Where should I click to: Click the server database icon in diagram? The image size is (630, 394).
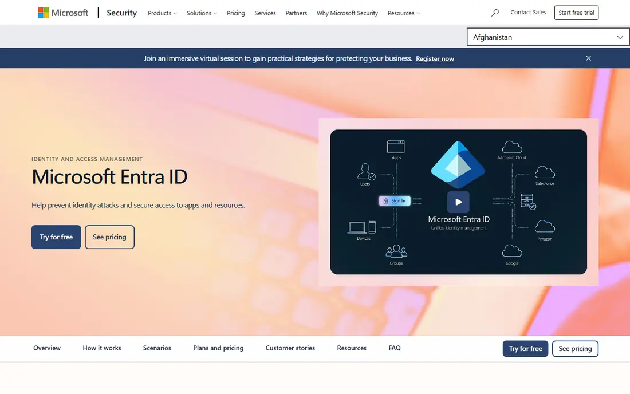tap(528, 201)
